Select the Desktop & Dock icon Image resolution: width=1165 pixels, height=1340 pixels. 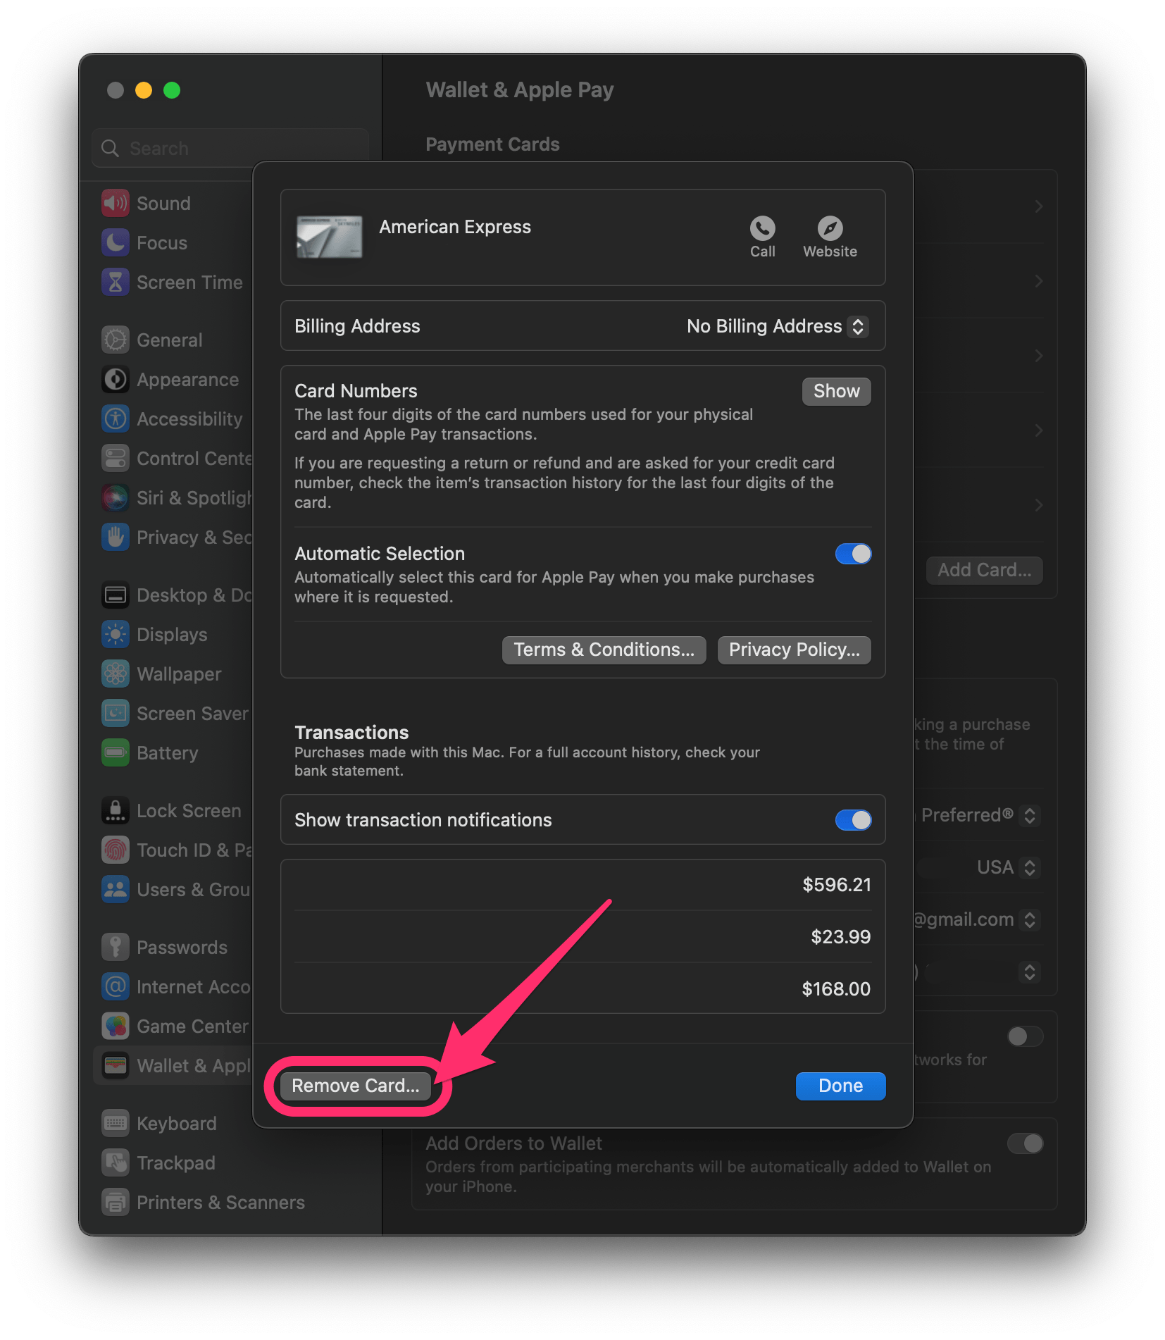(x=116, y=595)
